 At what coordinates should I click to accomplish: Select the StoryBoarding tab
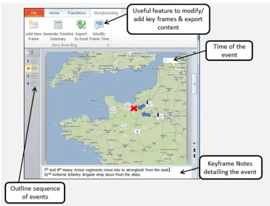106,13
